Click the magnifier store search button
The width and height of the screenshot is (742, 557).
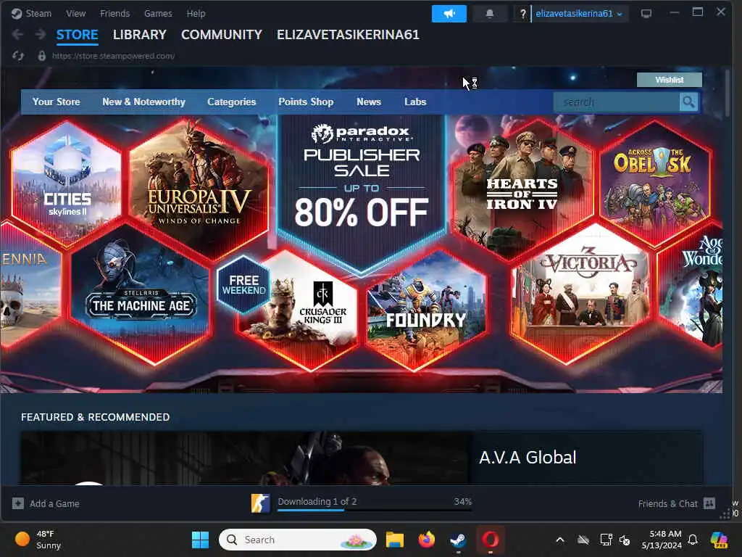click(x=688, y=102)
